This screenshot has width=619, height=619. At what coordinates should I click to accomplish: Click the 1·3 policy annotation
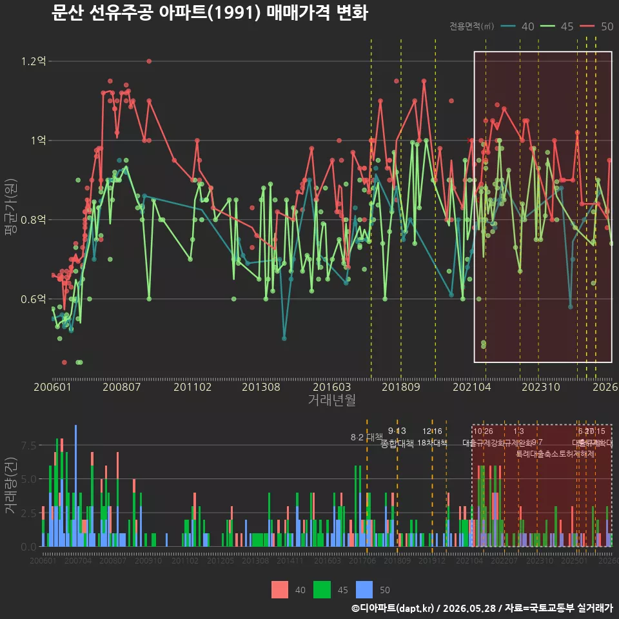[518, 431]
